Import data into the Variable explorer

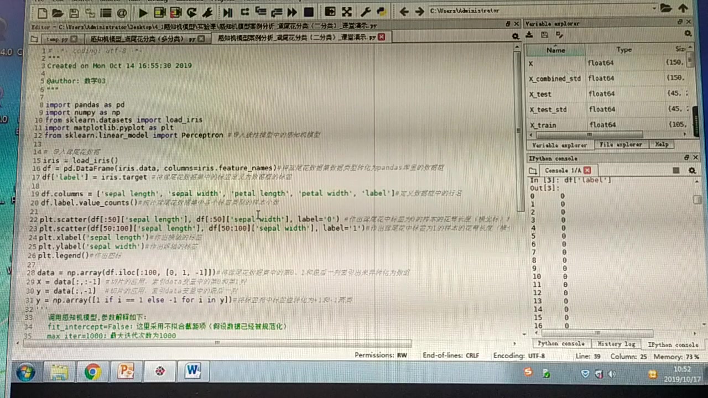529,35
